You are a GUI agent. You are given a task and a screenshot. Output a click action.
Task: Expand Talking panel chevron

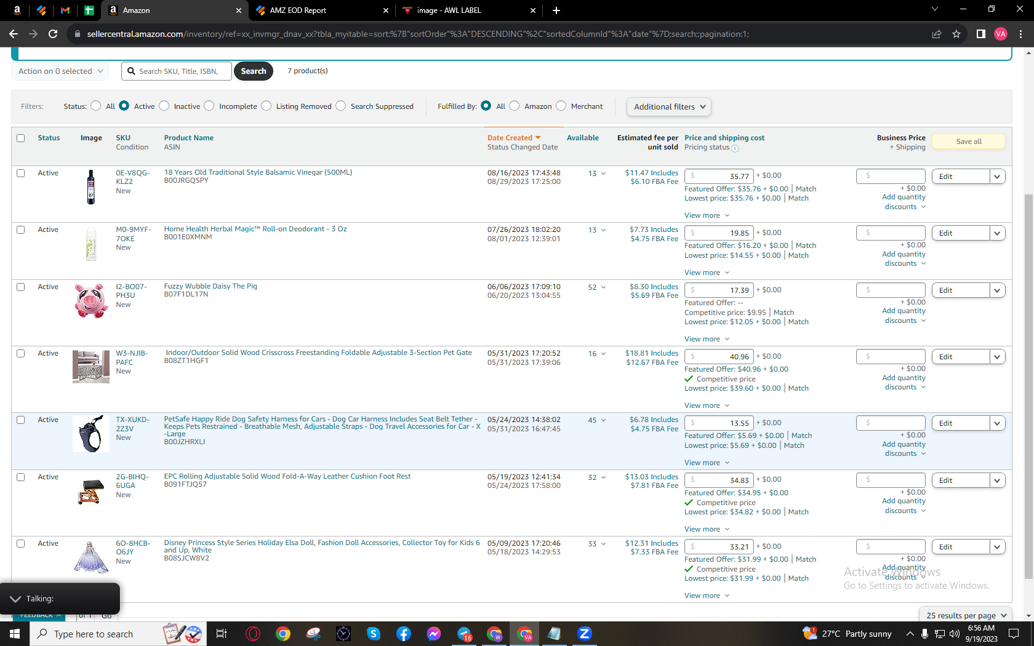(x=15, y=599)
